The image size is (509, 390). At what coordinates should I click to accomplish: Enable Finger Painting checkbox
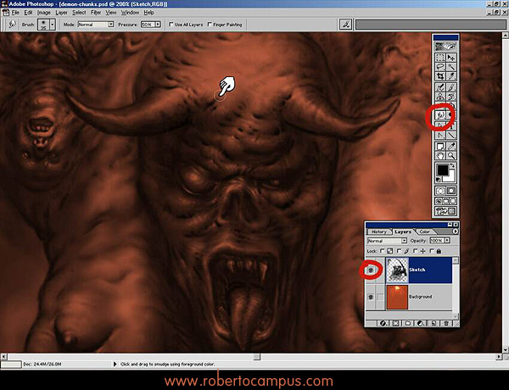pyautogui.click(x=210, y=25)
